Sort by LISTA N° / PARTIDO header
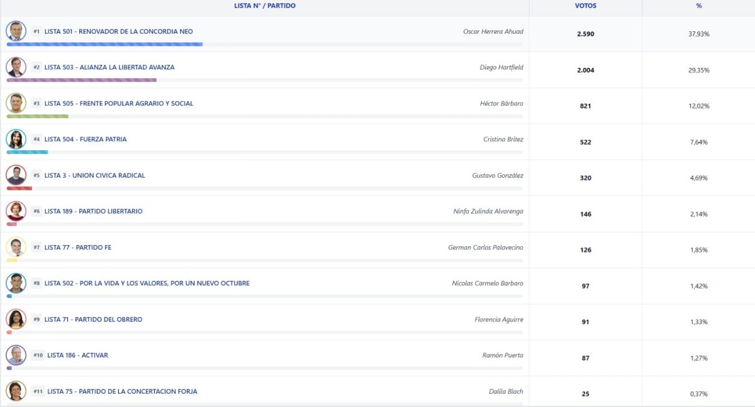Screen dimensions: 755x407 pos(264,6)
